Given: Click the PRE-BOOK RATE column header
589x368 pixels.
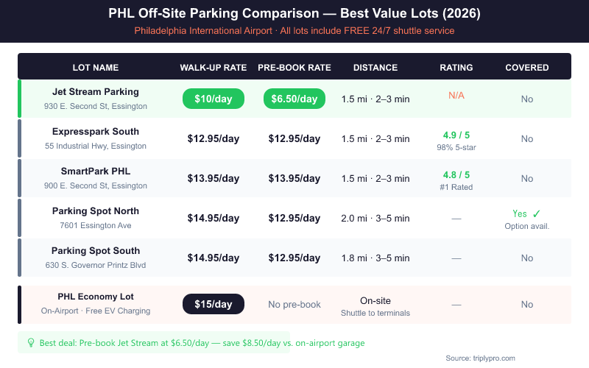Looking at the screenshot, I should tap(294, 68).
